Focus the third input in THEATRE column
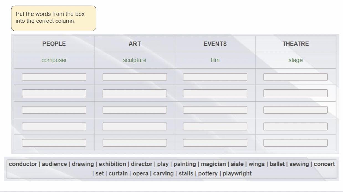The width and height of the screenshot is (343, 192). point(296,110)
